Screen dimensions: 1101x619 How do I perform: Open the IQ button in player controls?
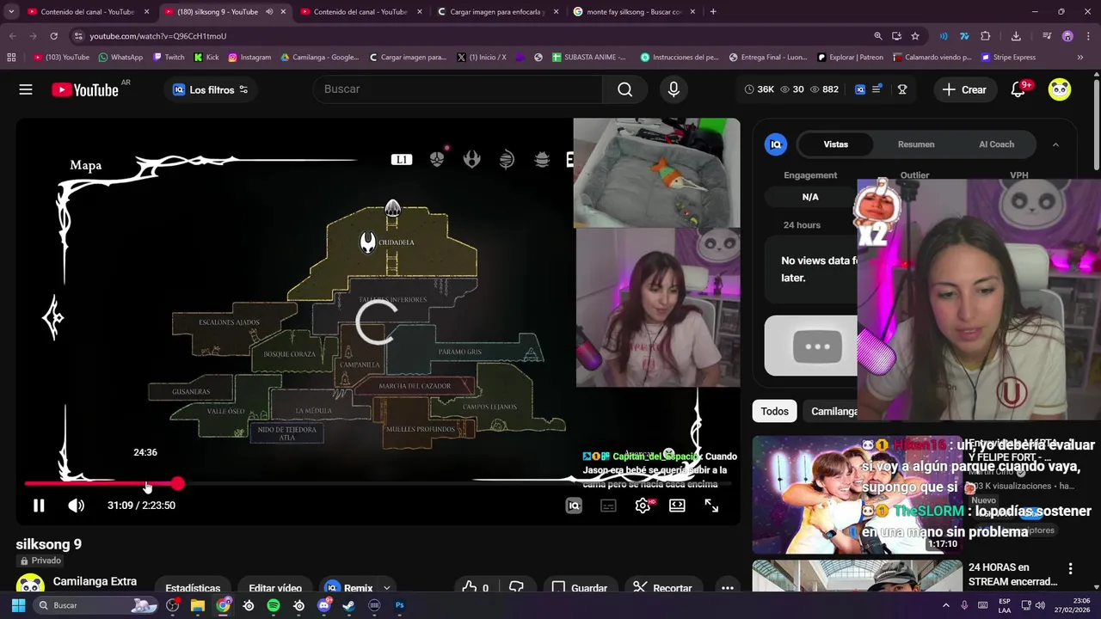coord(574,506)
